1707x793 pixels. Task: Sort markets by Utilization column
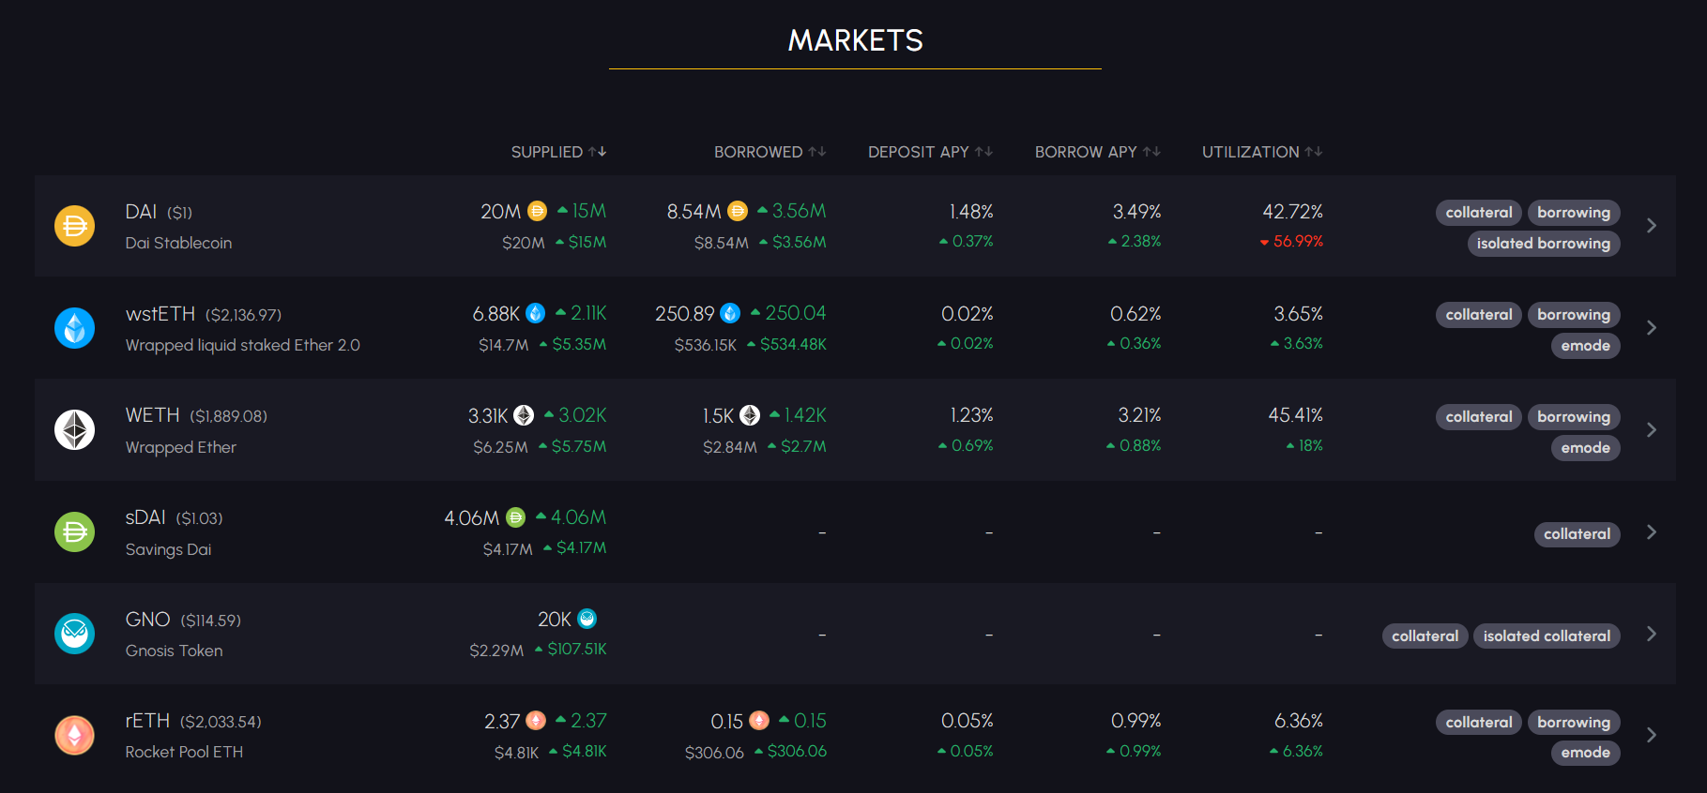coord(1262,152)
